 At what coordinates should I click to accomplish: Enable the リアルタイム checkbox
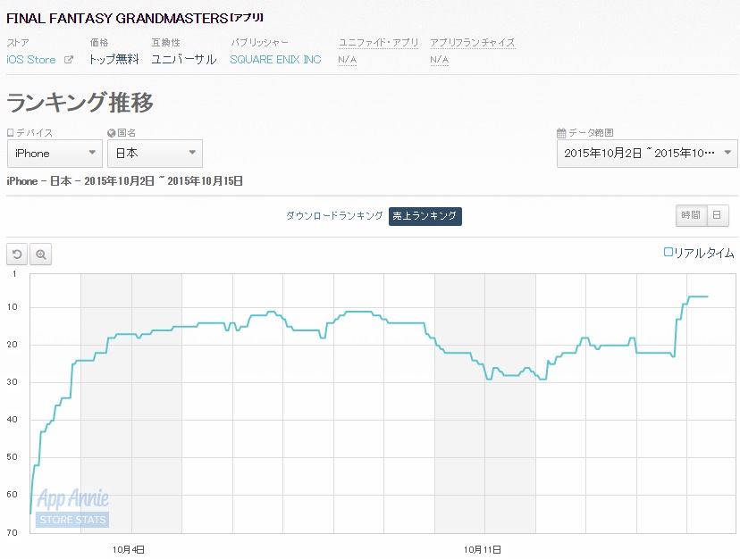668,252
